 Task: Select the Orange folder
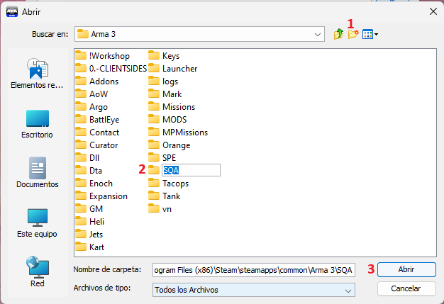170,145
